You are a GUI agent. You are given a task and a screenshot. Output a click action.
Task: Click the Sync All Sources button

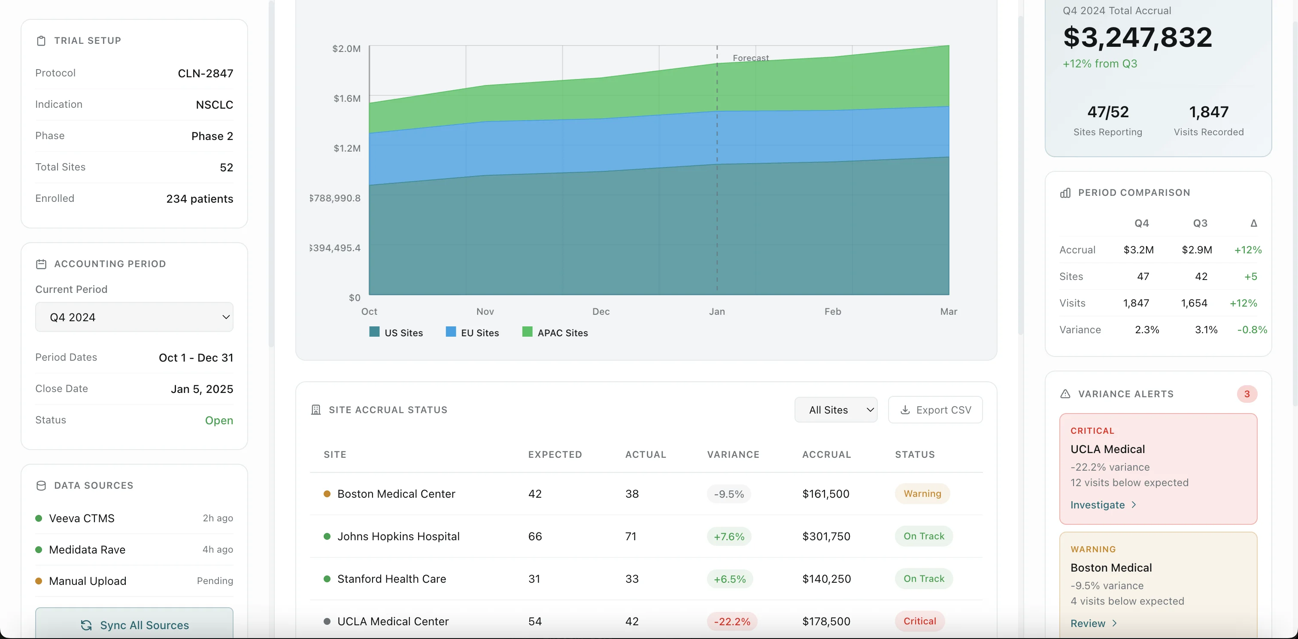point(134,625)
